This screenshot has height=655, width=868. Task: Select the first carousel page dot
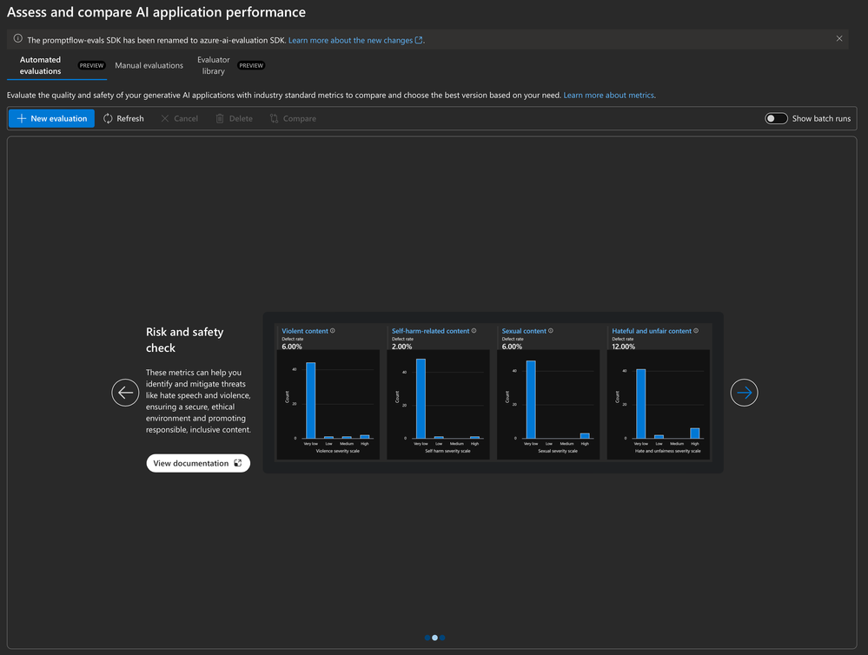click(x=427, y=638)
